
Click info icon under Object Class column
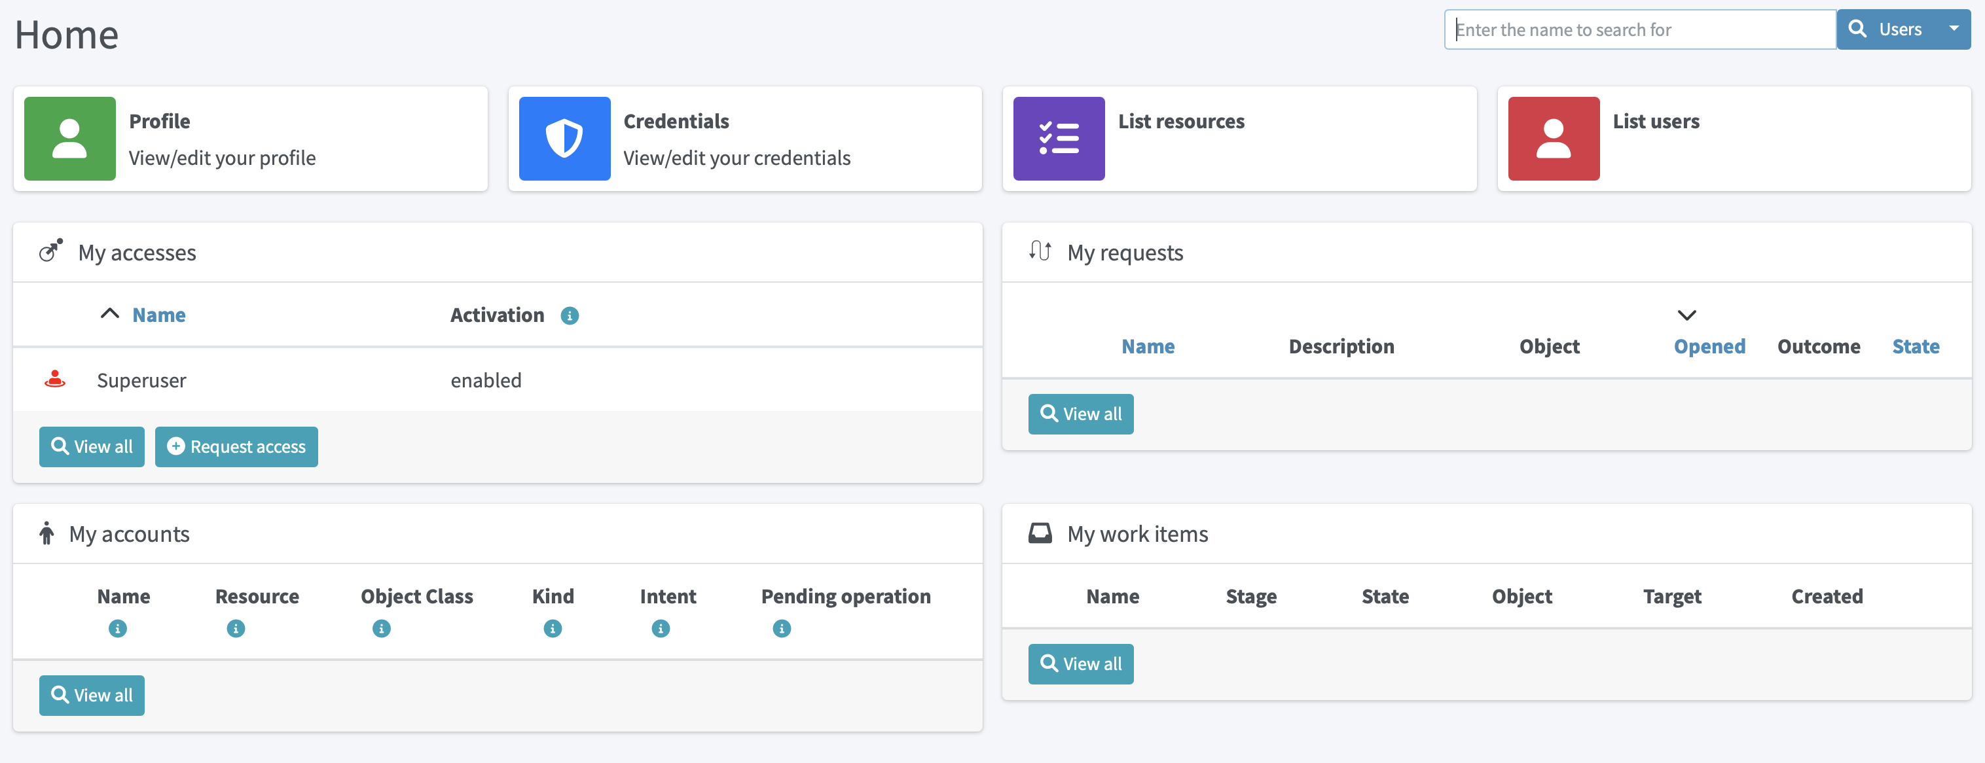point(380,628)
